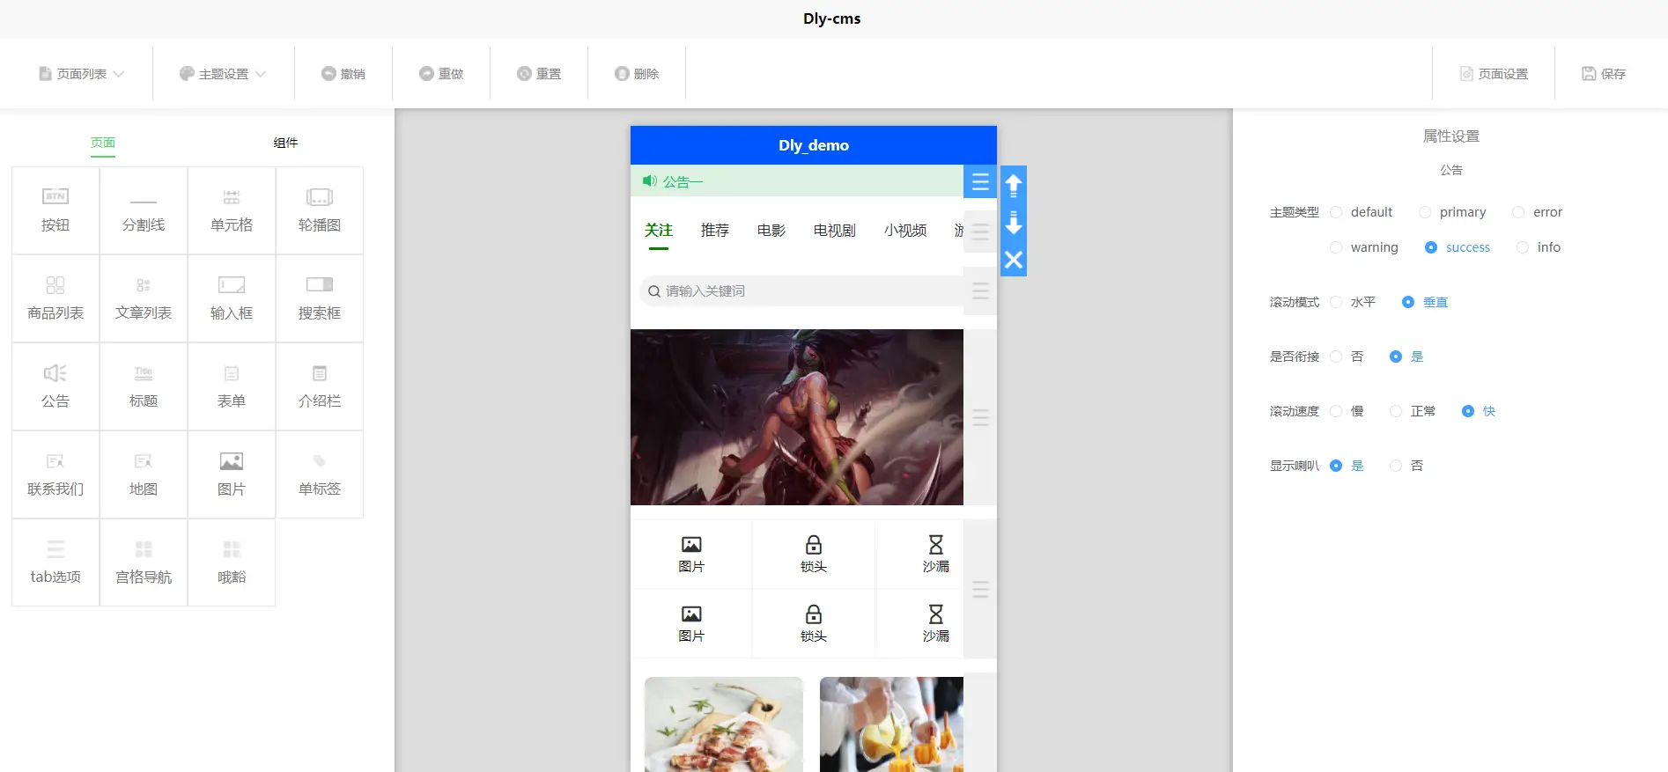Click the 保存 save button
Screen dimensions: 1668x772
pos(1604,74)
